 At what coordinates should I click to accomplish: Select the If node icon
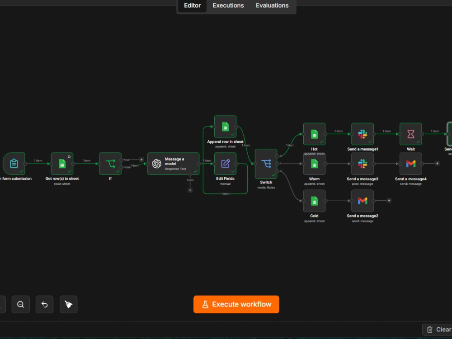pos(110,164)
